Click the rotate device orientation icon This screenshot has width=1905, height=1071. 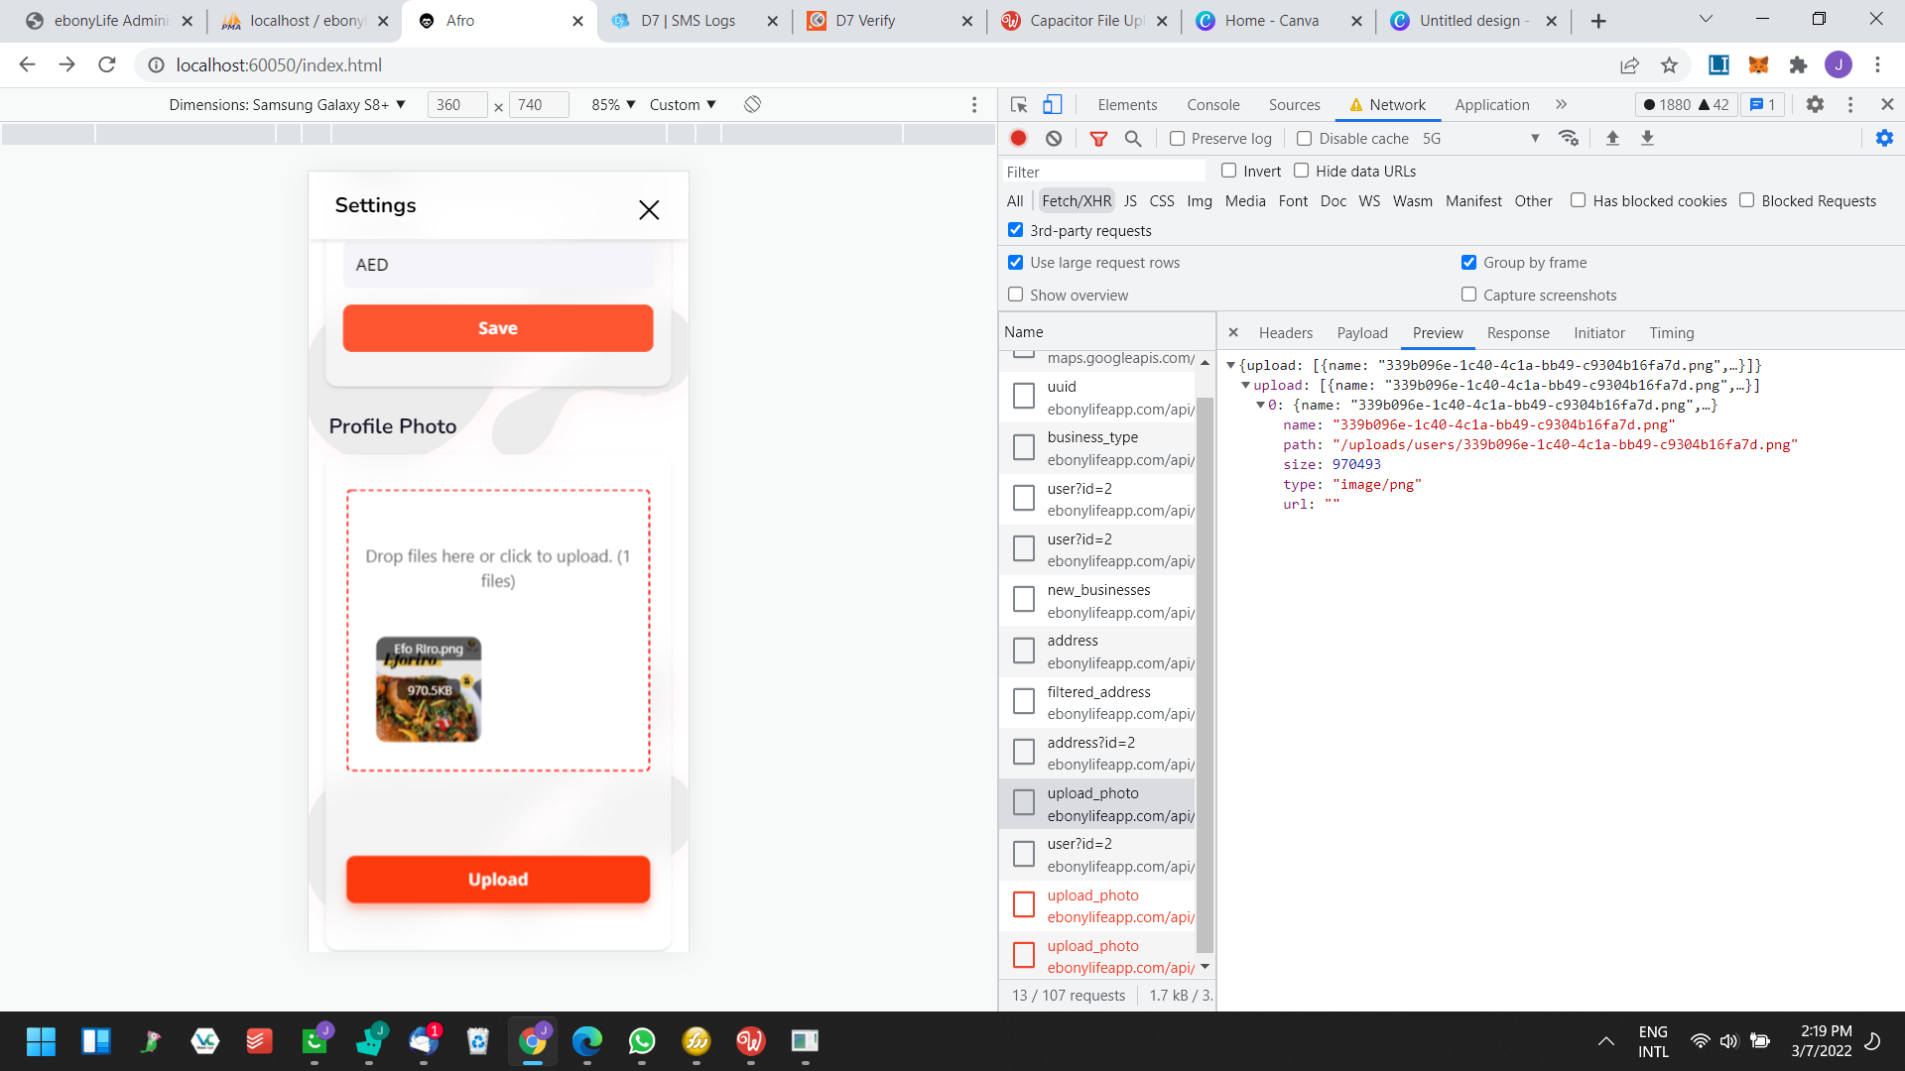click(x=752, y=104)
